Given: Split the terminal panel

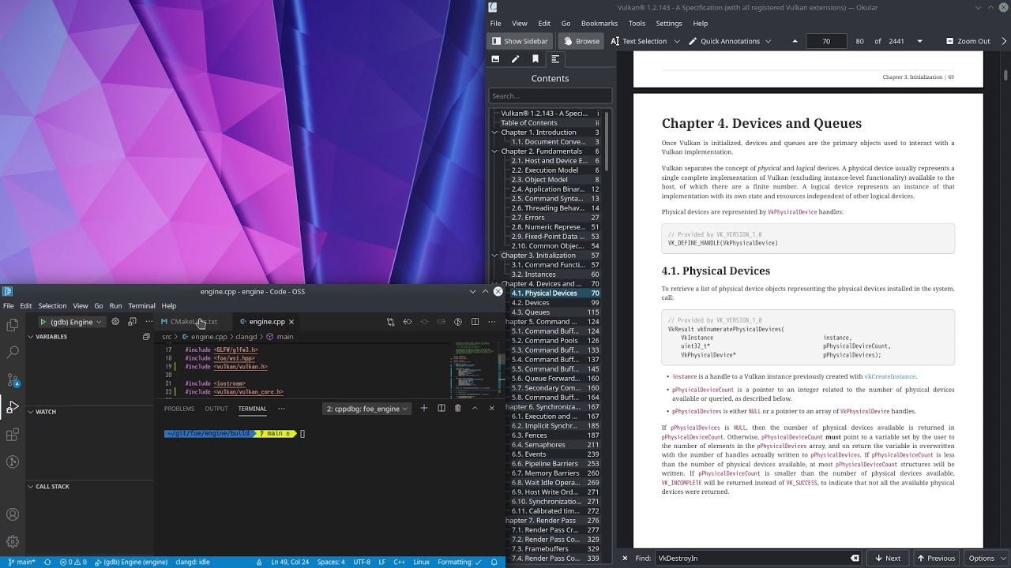Looking at the screenshot, I should click(x=442, y=409).
